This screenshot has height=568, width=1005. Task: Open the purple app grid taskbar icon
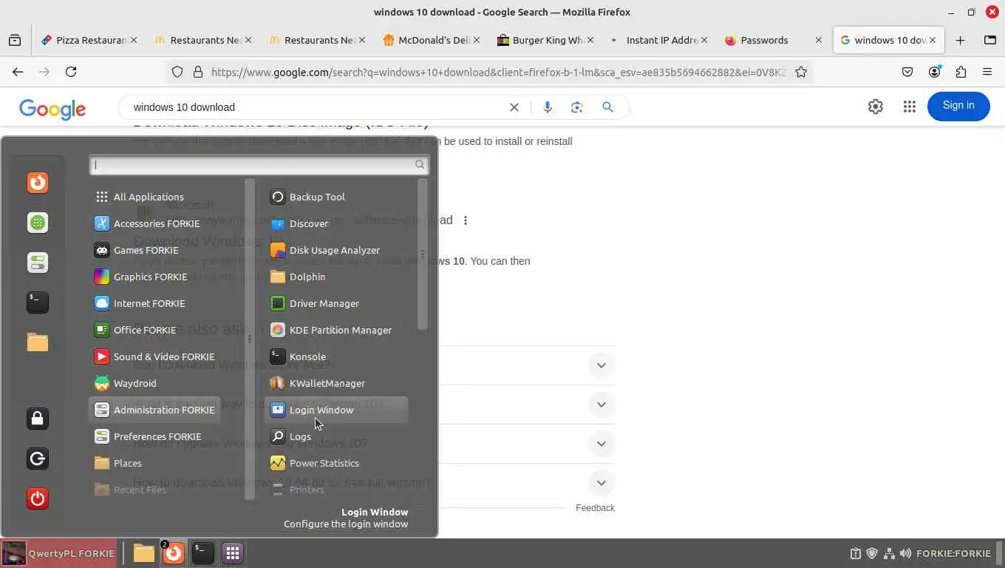[x=233, y=553]
